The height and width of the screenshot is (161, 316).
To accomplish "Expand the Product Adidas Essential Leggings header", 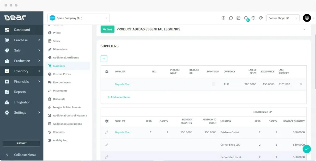I will (x=304, y=29).
